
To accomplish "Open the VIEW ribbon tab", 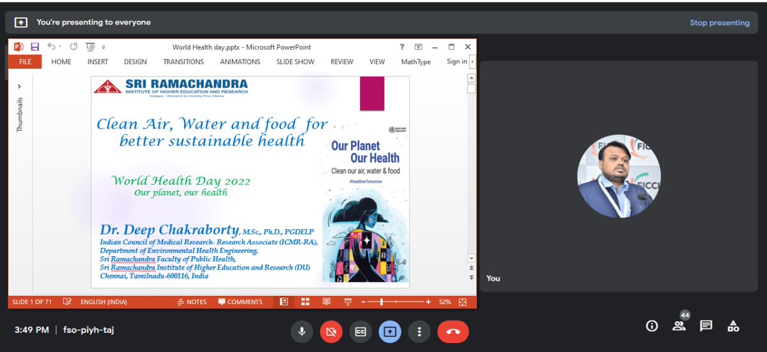I will 377,61.
